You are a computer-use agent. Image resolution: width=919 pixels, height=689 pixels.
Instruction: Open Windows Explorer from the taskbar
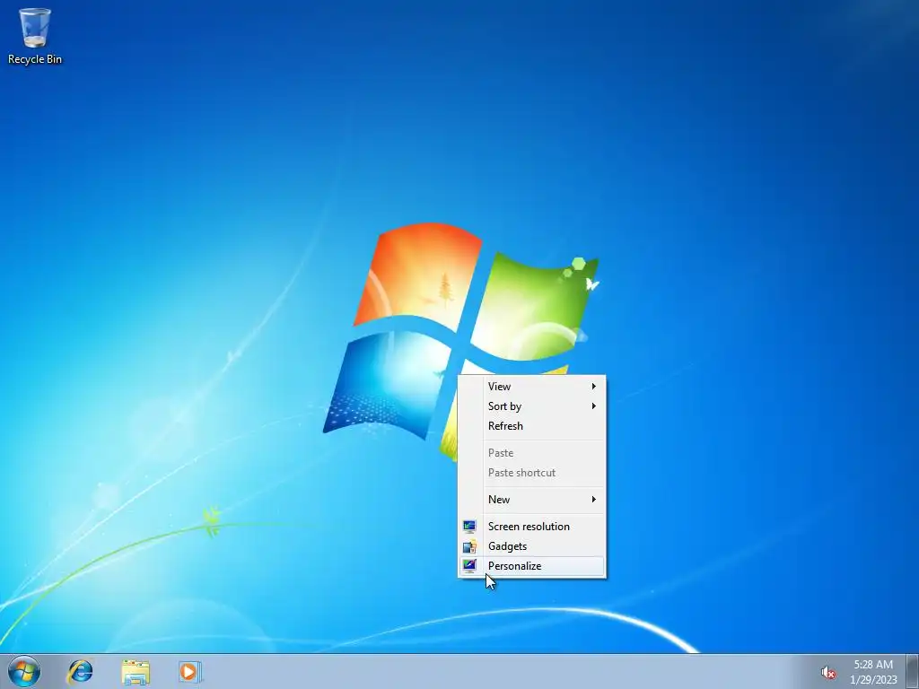(136, 672)
